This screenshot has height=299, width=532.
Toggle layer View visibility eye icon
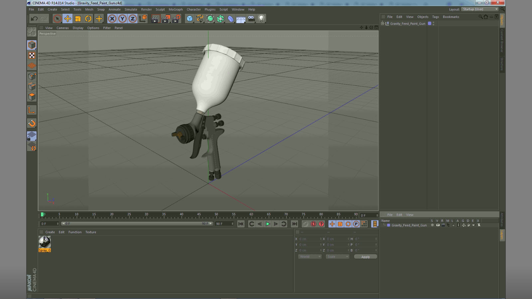[x=438, y=225]
